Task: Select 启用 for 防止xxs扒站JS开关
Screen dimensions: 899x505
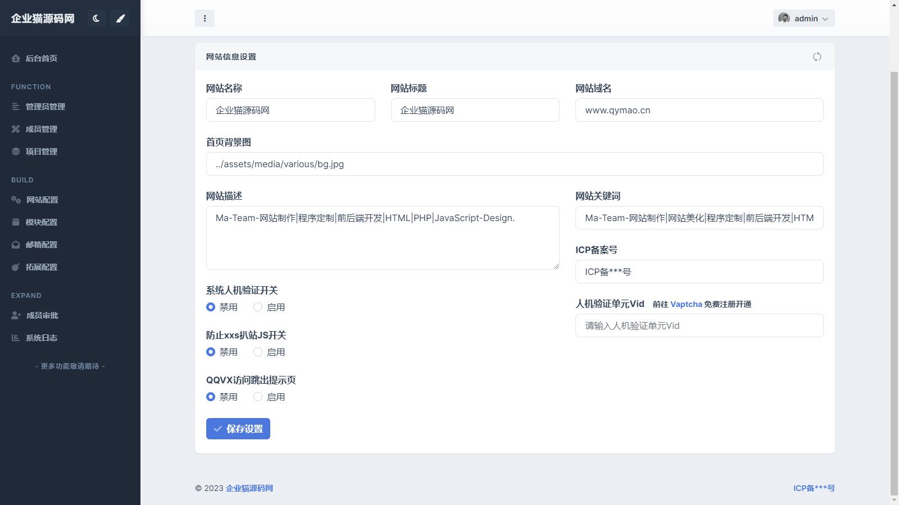Action: 258,352
